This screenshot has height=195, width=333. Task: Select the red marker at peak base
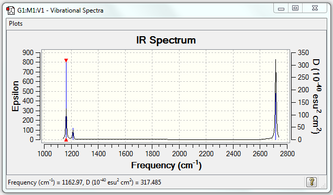pyautogui.click(x=66, y=140)
